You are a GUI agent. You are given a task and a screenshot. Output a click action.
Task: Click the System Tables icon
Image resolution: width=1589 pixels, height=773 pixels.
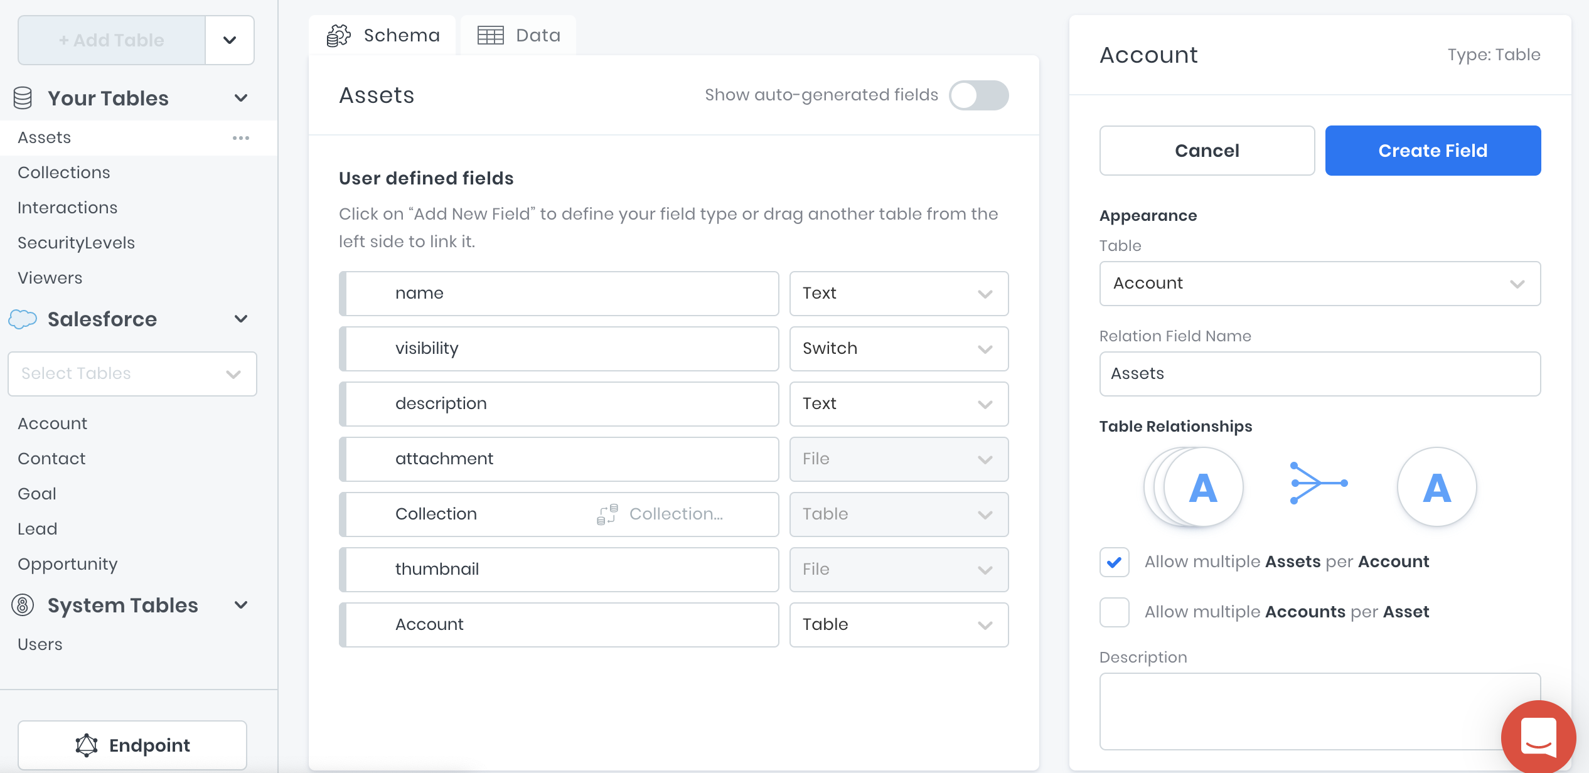tap(23, 605)
